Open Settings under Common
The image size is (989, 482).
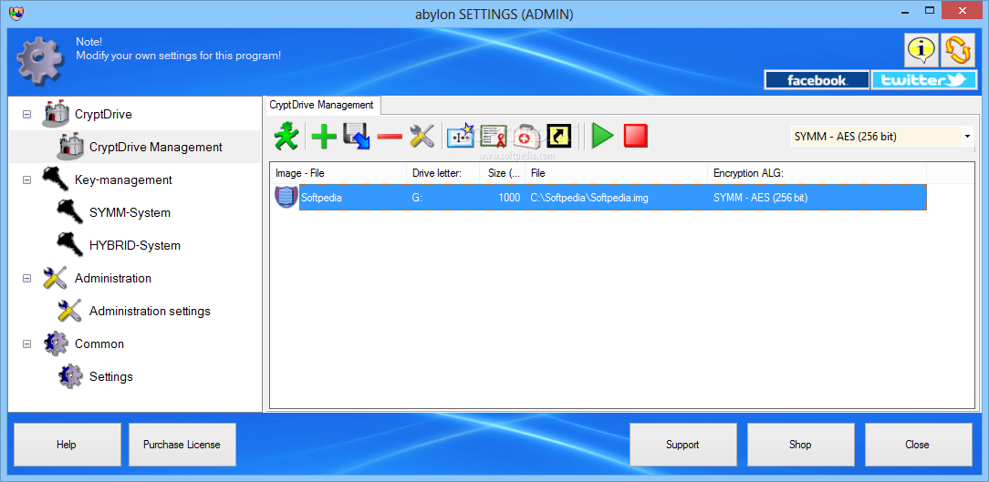click(111, 376)
